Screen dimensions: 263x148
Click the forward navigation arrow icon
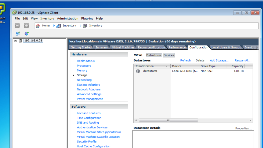click(x=26, y=26)
